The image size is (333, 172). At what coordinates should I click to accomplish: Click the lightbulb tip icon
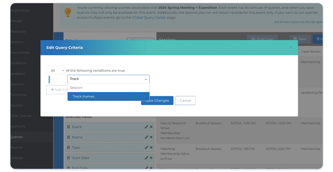point(68,12)
